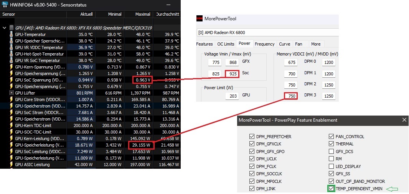Image resolution: width=409 pixels, height=194 pixels.
Task: Select the GPU Lüfter 801 RPM value
Action: pyautogui.click(x=84, y=93)
